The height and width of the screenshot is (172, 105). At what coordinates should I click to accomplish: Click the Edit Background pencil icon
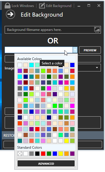coord(42,6)
